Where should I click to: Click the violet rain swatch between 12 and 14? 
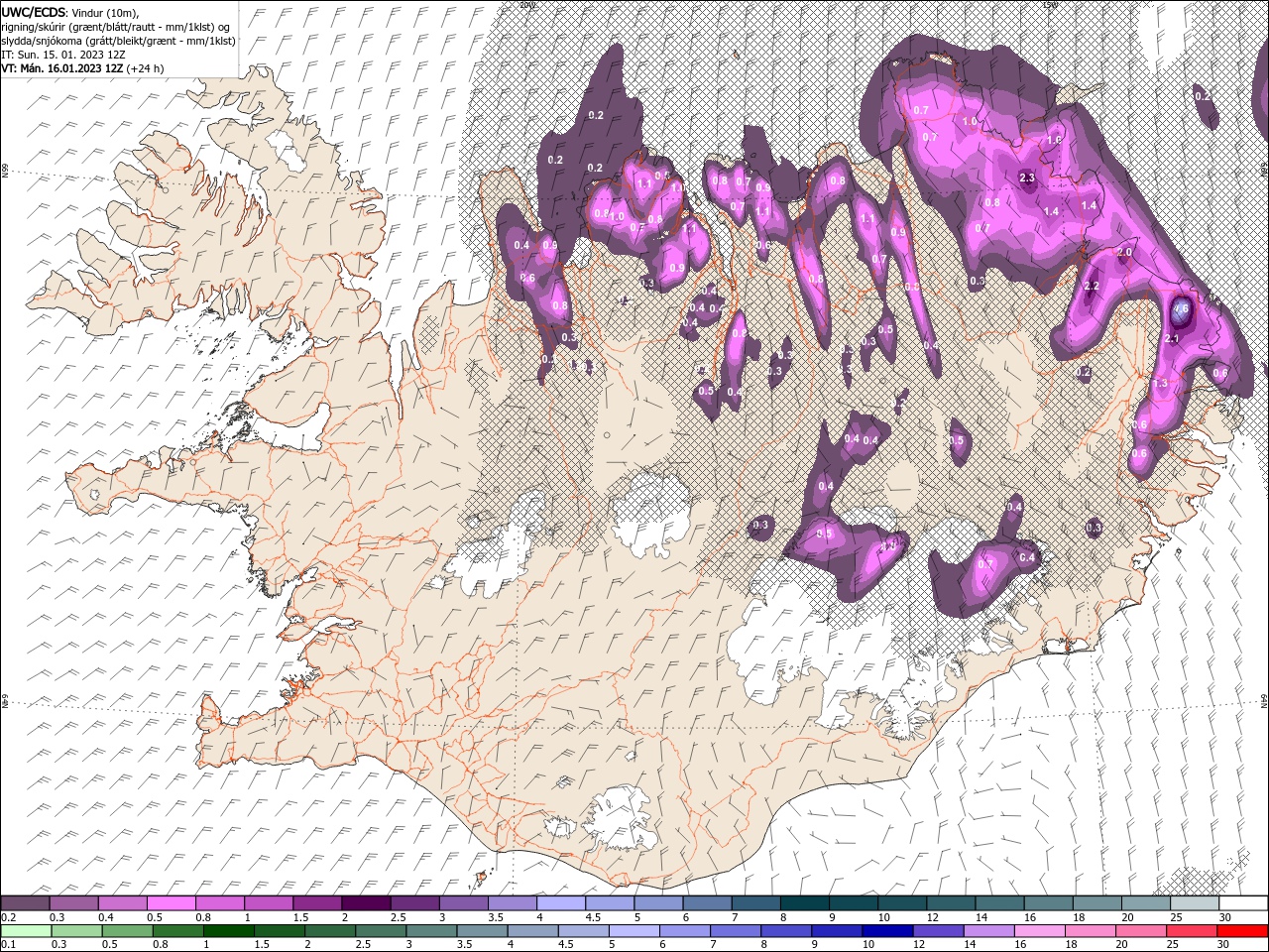pos(937,930)
